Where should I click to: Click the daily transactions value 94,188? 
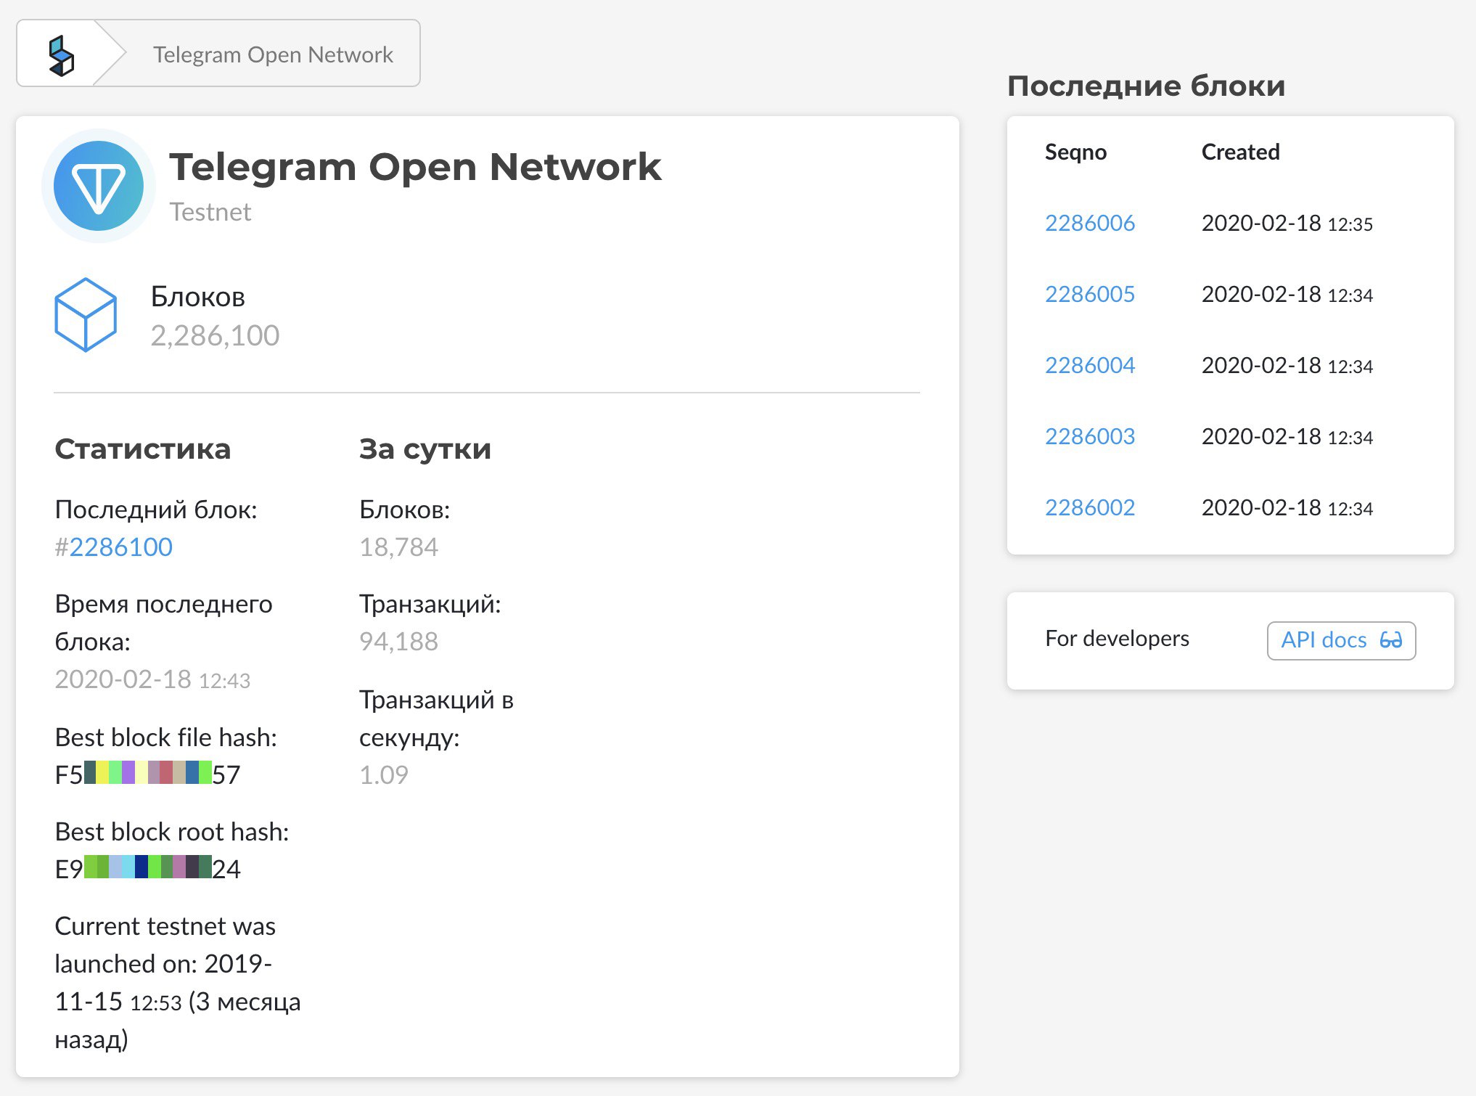[x=398, y=641]
